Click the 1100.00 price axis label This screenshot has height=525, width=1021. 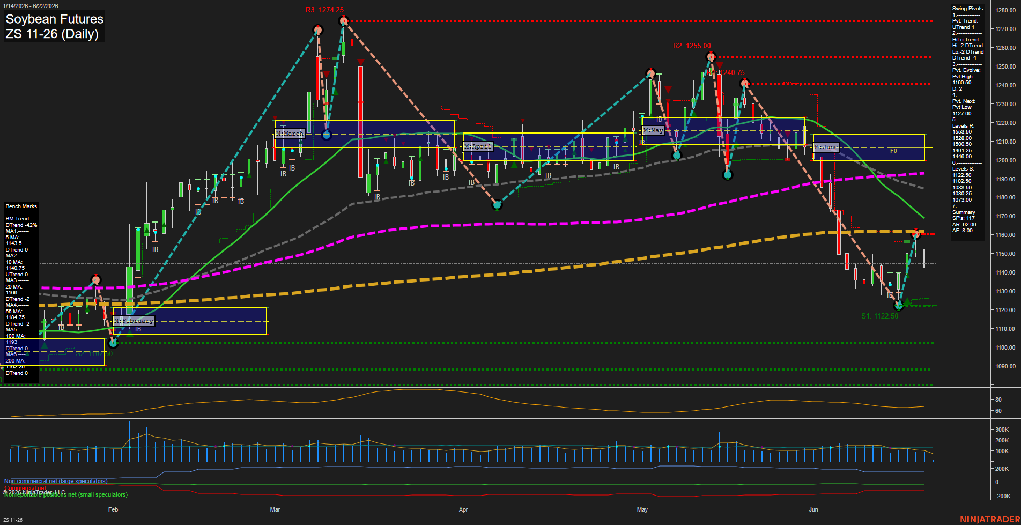coord(1005,347)
